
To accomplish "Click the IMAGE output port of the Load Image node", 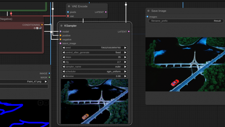I will (50, 73).
